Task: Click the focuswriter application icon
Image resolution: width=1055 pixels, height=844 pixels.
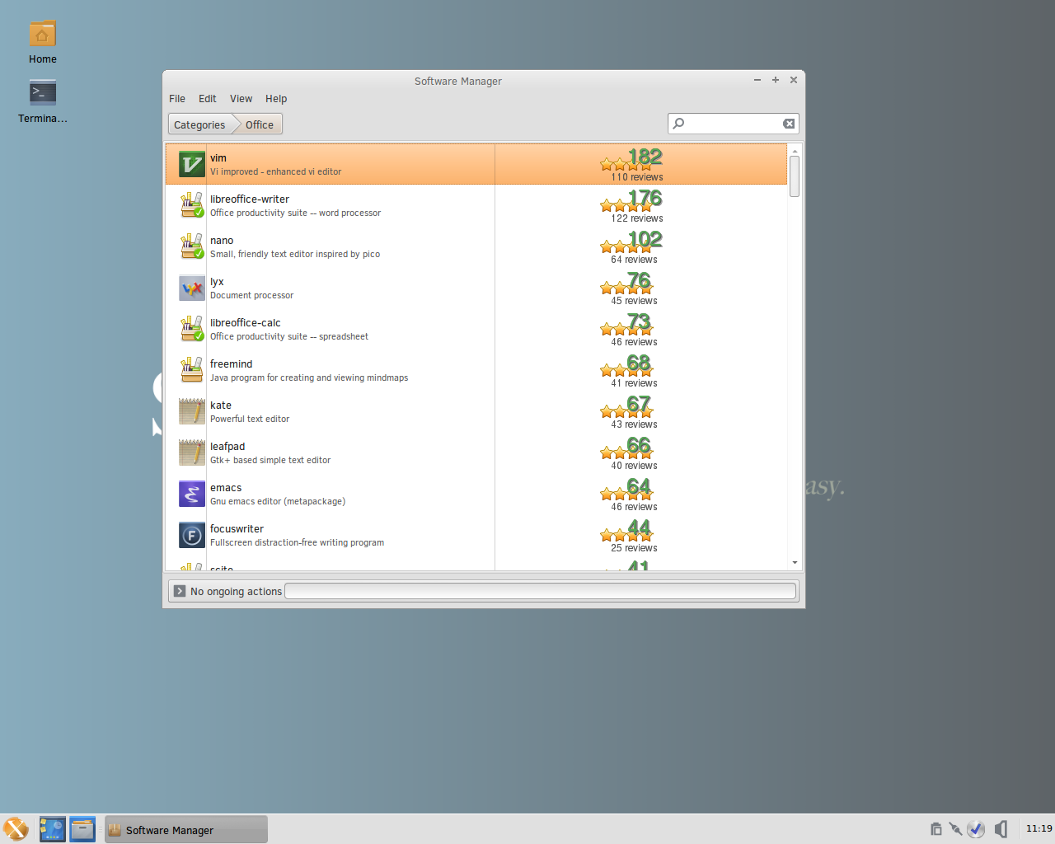Action: (x=191, y=535)
